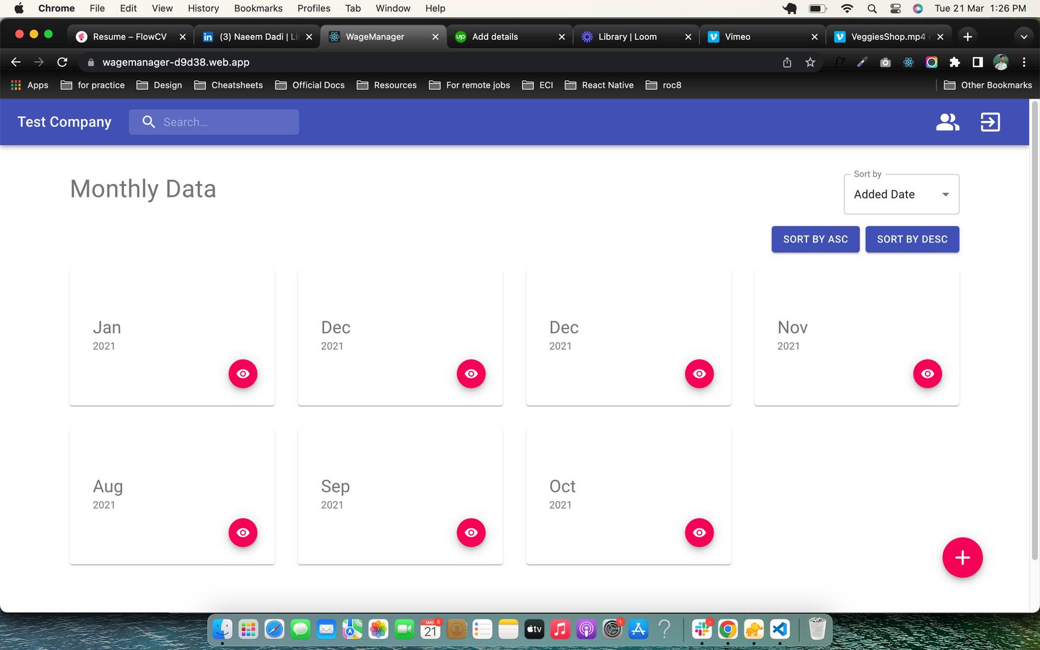
Task: View Jan 2021 data with eye button
Action: [243, 374]
